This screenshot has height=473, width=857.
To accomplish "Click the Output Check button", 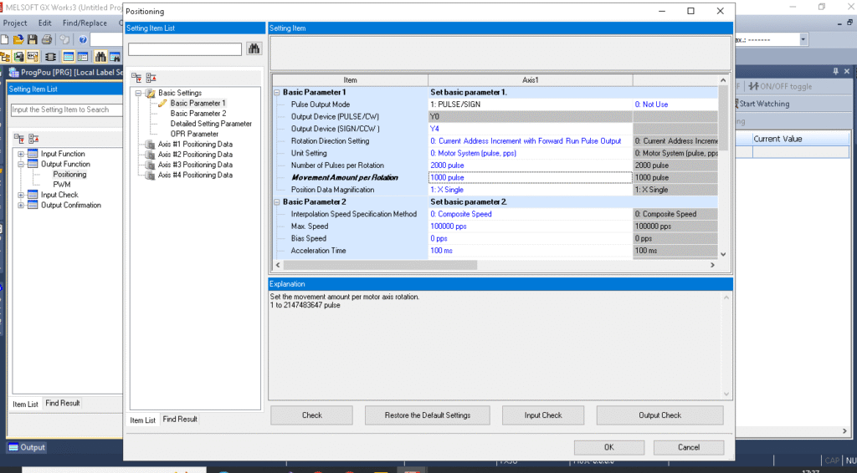I will (659, 415).
